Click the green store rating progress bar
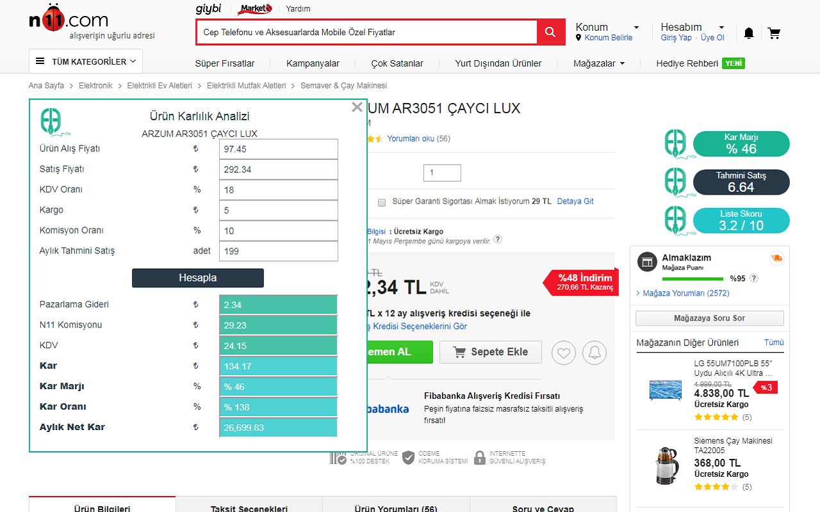The width and height of the screenshot is (820, 512). click(692, 279)
